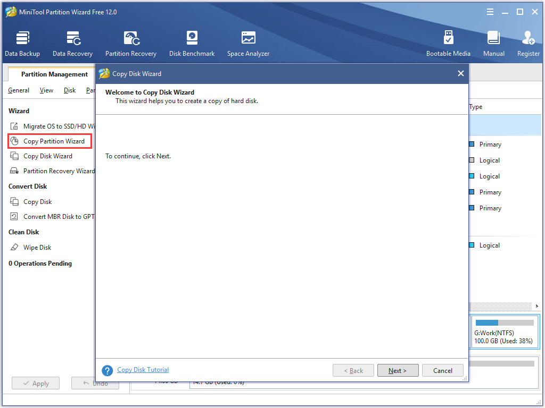
Task: Open Space Analyzer
Action: click(248, 44)
